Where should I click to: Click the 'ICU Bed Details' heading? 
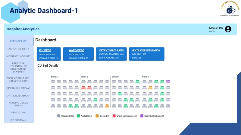click(47, 65)
